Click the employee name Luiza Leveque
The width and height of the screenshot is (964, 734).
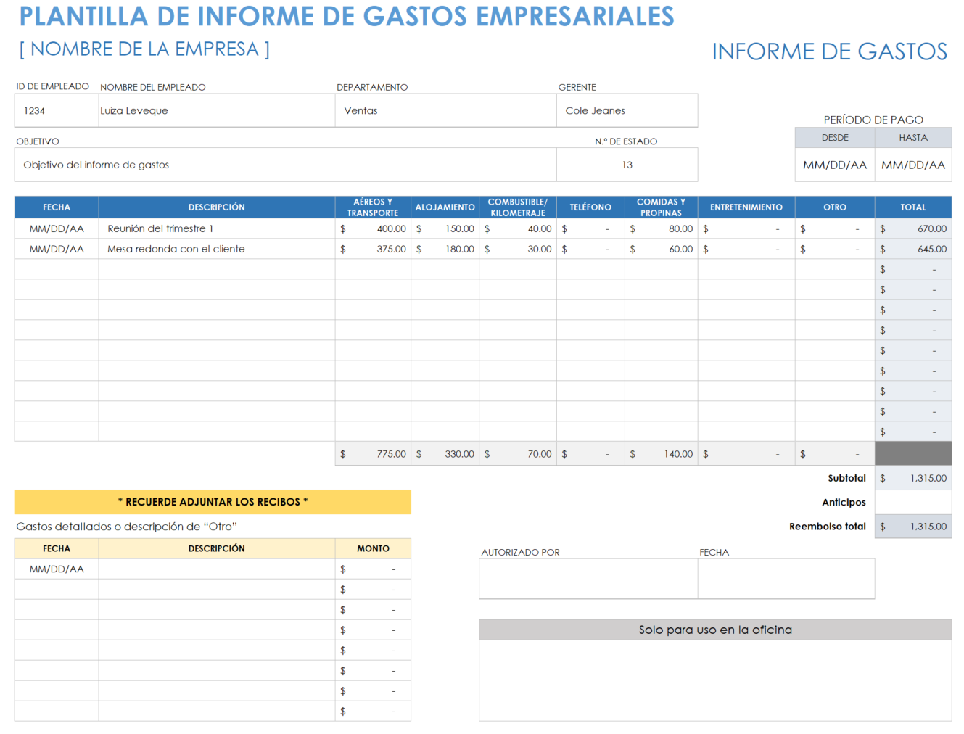[134, 110]
